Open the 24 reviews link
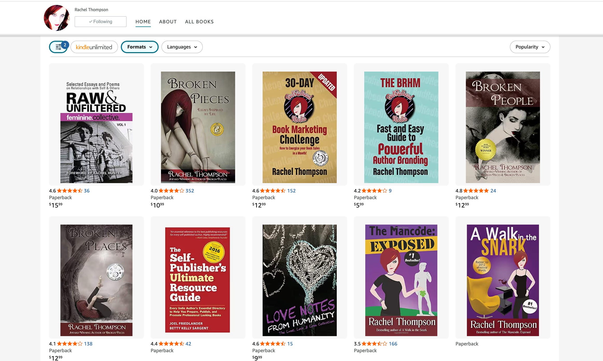 [x=493, y=191]
